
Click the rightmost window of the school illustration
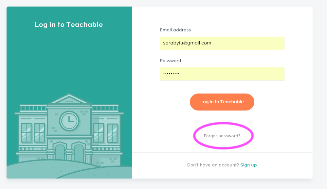[112, 133]
